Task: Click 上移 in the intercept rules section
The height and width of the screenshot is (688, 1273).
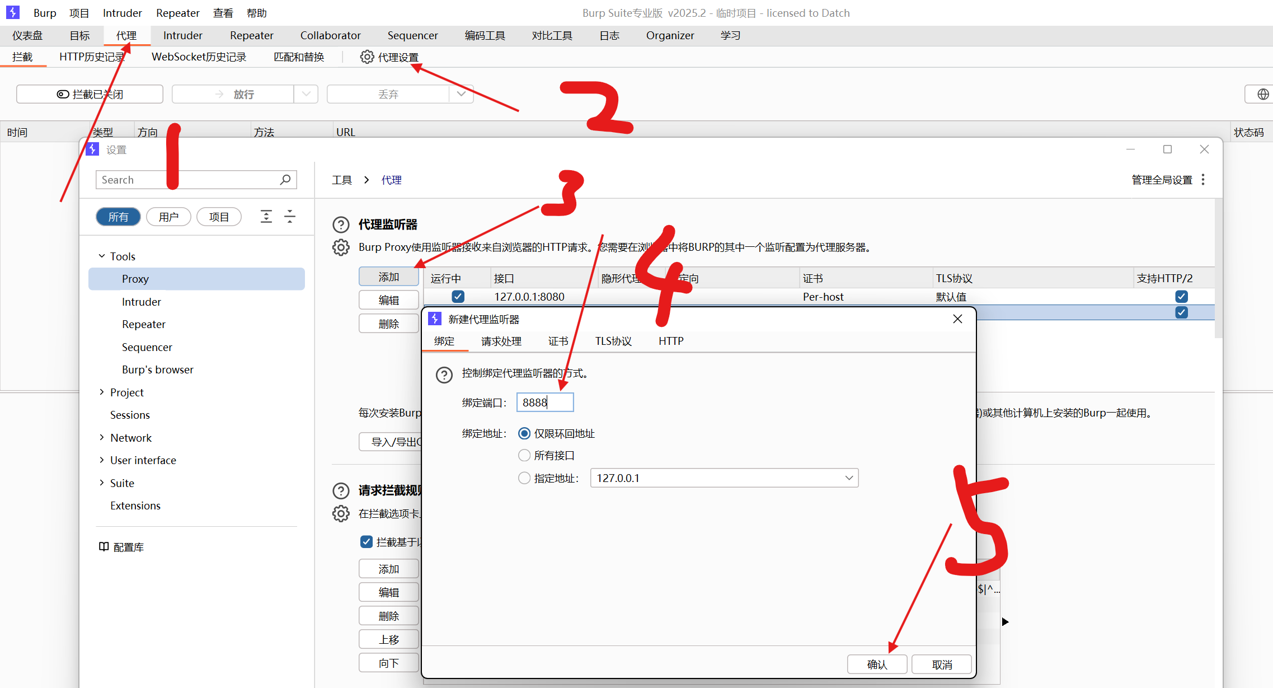Action: tap(388, 639)
